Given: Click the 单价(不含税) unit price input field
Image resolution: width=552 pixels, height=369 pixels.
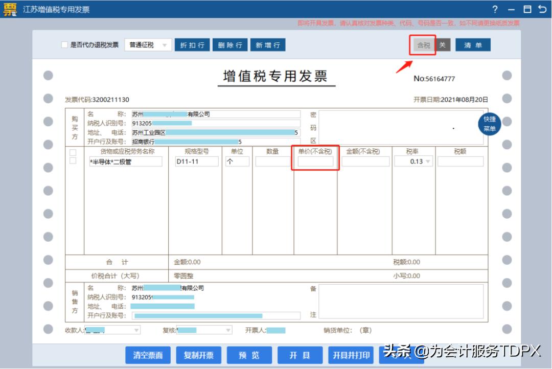Looking at the screenshot, I should [315, 161].
